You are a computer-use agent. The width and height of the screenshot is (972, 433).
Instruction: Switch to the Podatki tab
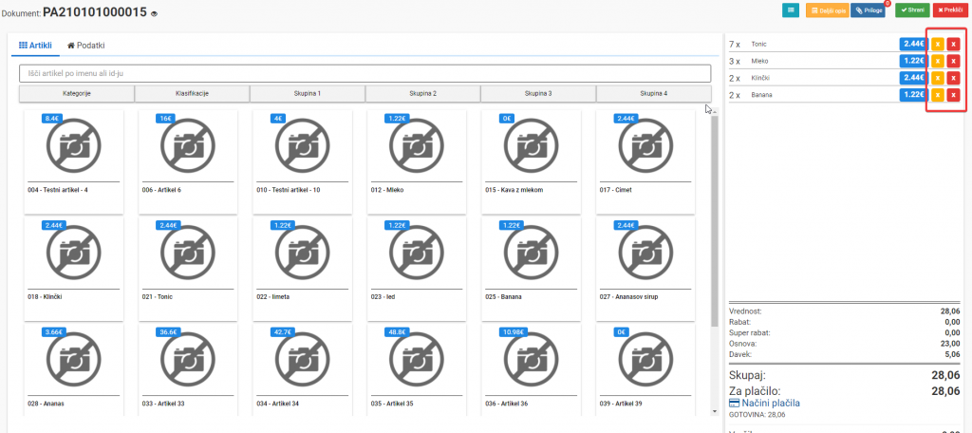click(86, 46)
